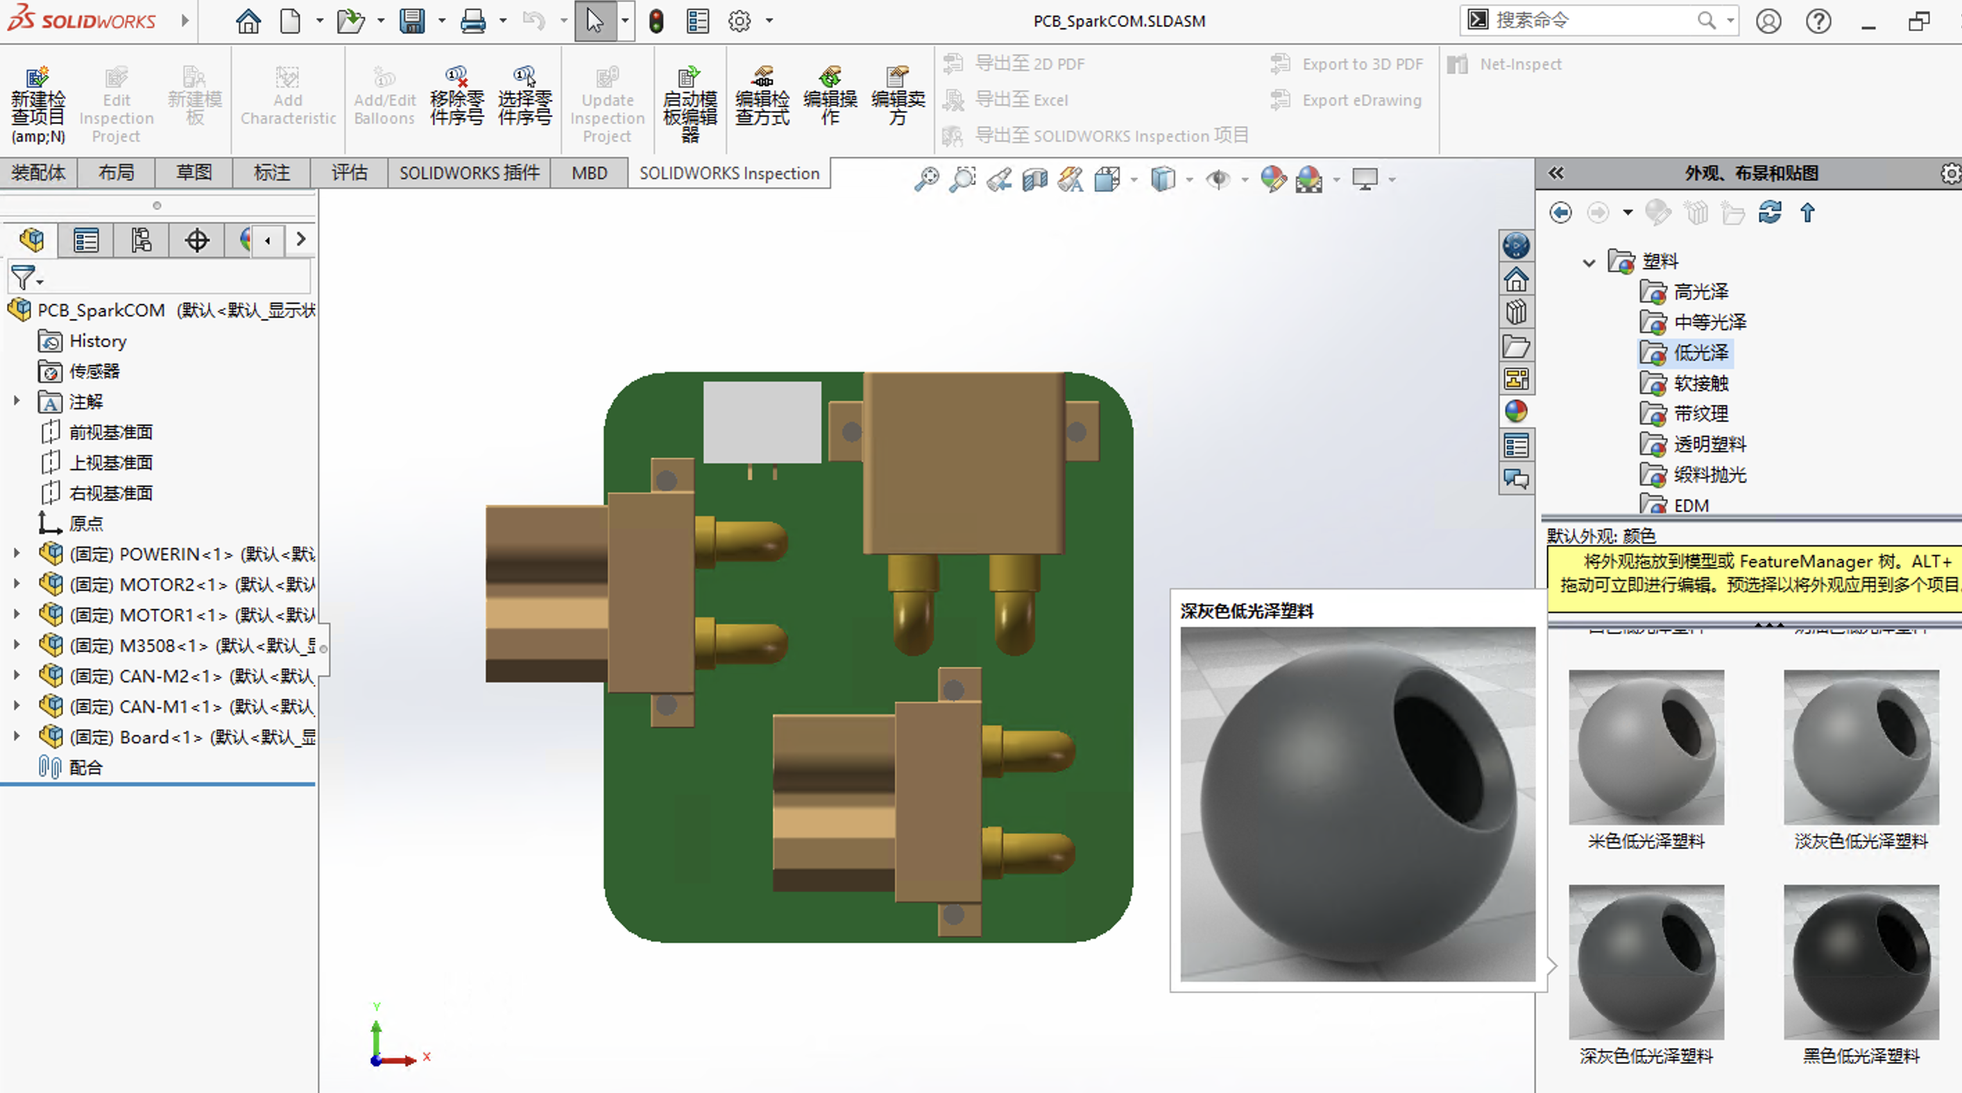1962x1093 pixels.
Task: Click the rebuild traffic light icon
Action: click(656, 21)
